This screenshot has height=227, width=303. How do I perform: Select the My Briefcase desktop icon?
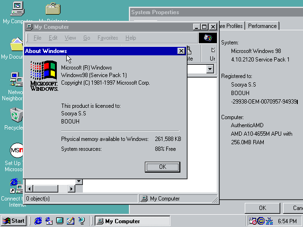point(53,9)
